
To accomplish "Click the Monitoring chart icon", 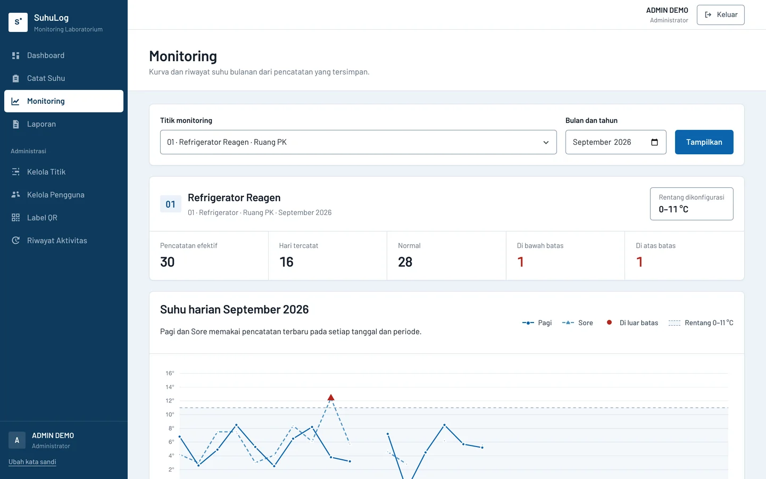I will click(15, 101).
